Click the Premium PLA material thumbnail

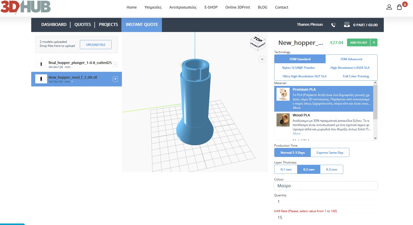click(x=283, y=94)
